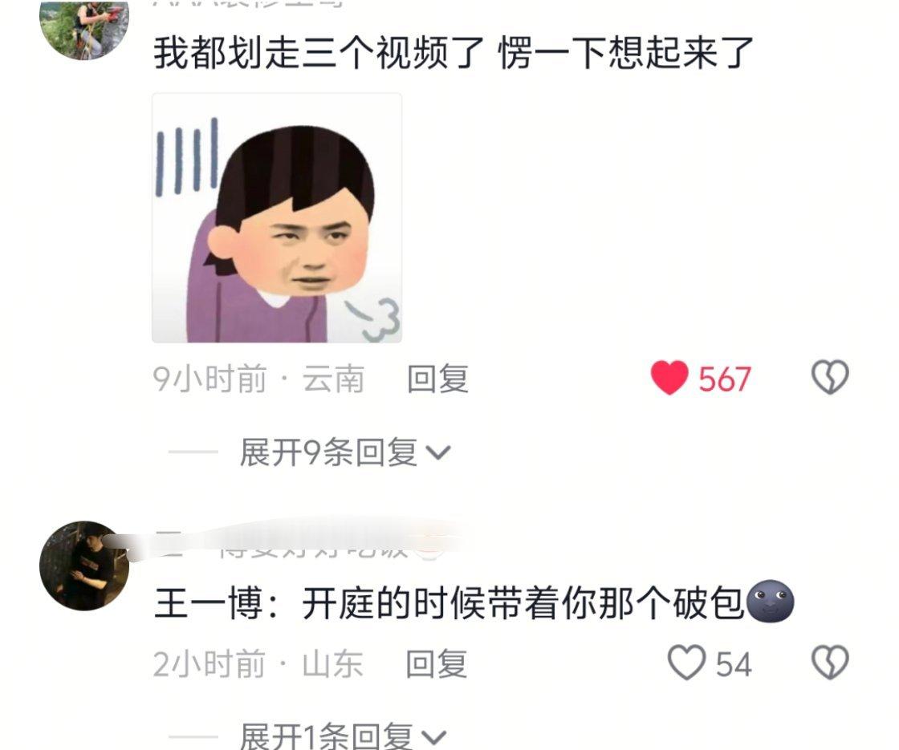899x750 pixels.
Task: Select the comment text 我都划走三个视频了
Action: click(x=319, y=53)
